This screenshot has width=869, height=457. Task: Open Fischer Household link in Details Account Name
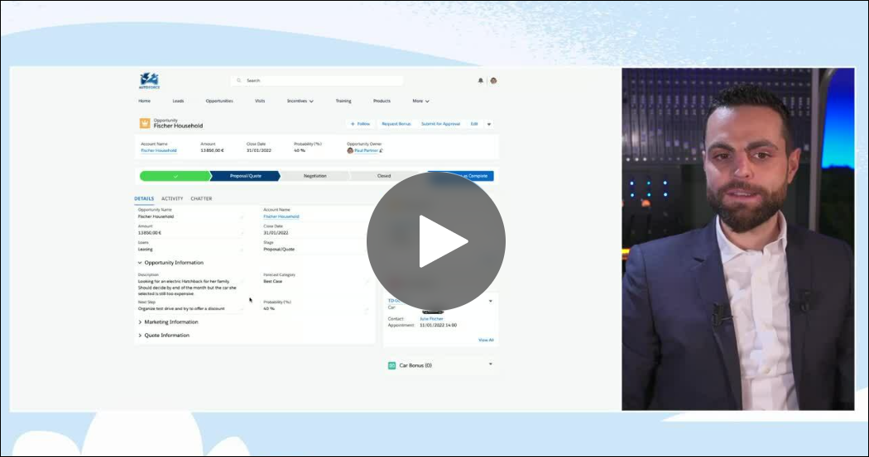click(281, 217)
